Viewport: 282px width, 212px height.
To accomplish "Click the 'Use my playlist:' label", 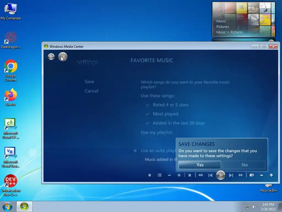I will (157, 132).
